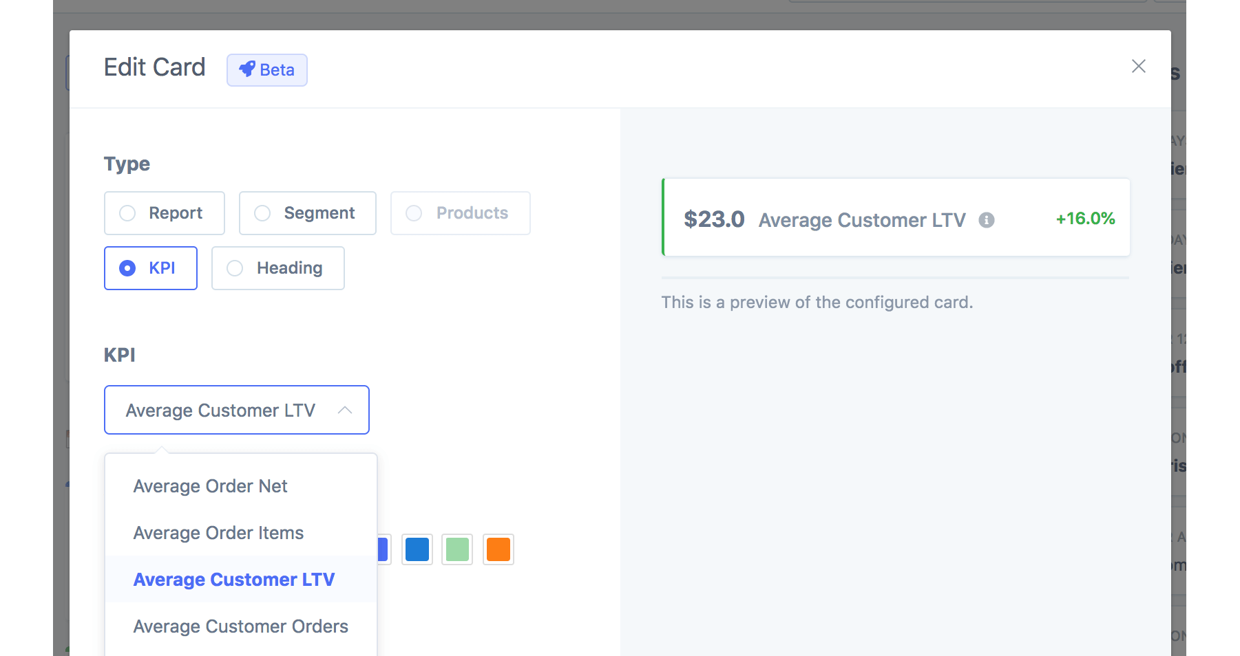The width and height of the screenshot is (1240, 656).
Task: Click the +16.0% change indicator
Action: tap(1085, 219)
